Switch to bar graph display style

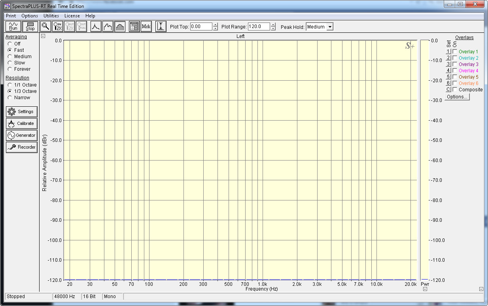[120, 26]
